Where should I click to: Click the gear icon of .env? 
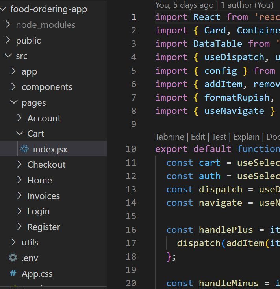click(13, 258)
